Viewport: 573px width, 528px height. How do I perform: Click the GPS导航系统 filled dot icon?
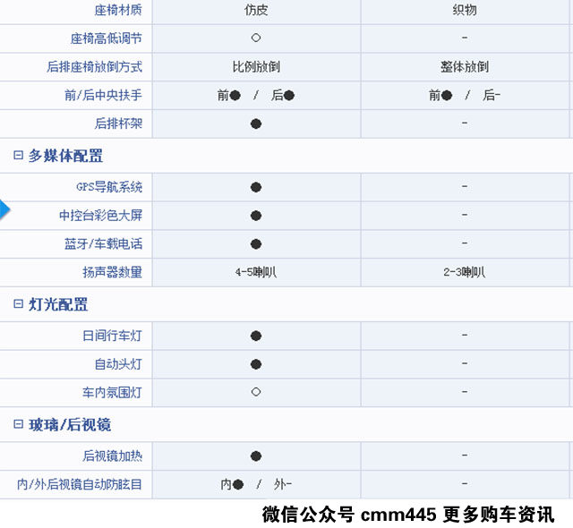click(x=256, y=187)
